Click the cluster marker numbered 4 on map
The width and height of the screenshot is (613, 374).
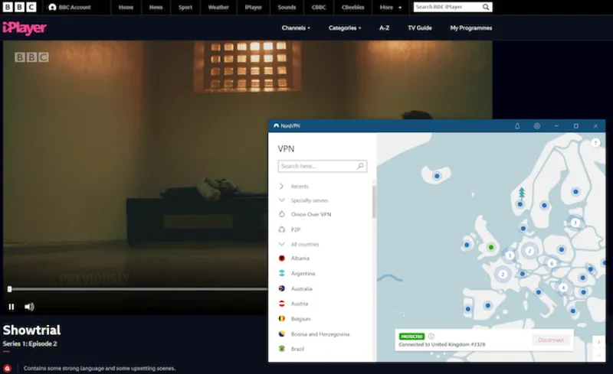pyautogui.click(x=563, y=288)
